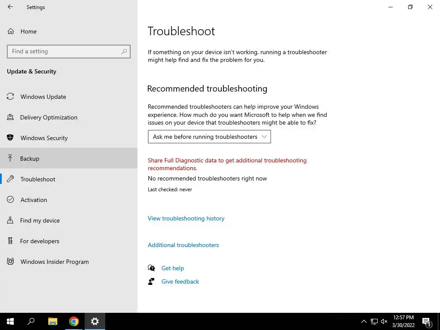The image size is (440, 330).
Task: Click the Windows Update refresh icon
Action: tap(10, 97)
